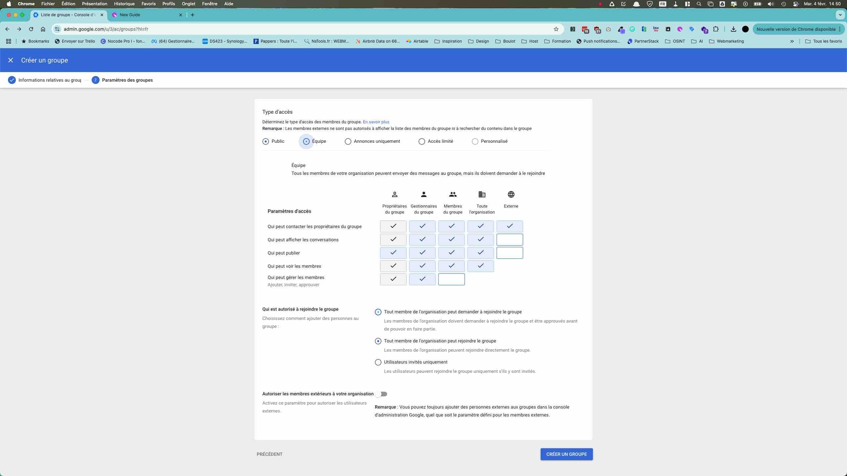847x476 pixels.
Task: Open the Envoyer sur Trello bookmark
Action: point(75,41)
